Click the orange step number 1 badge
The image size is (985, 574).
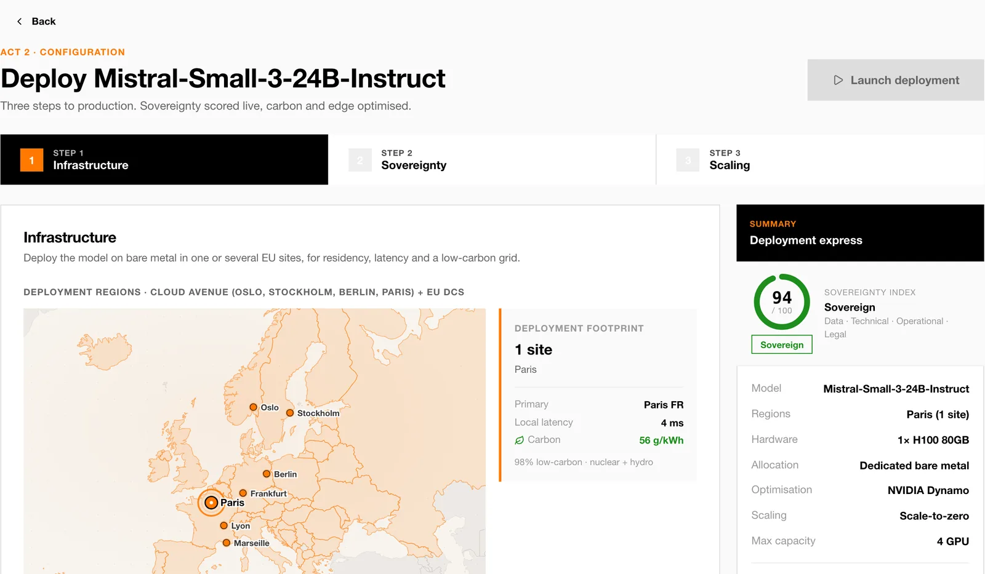pyautogui.click(x=32, y=160)
